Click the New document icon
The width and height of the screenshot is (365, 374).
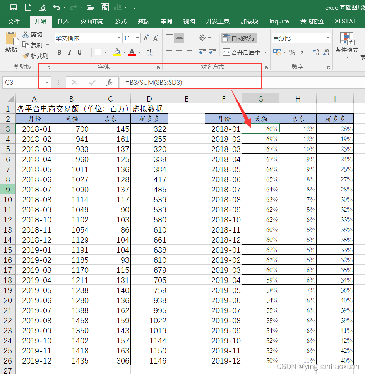pos(28,8)
